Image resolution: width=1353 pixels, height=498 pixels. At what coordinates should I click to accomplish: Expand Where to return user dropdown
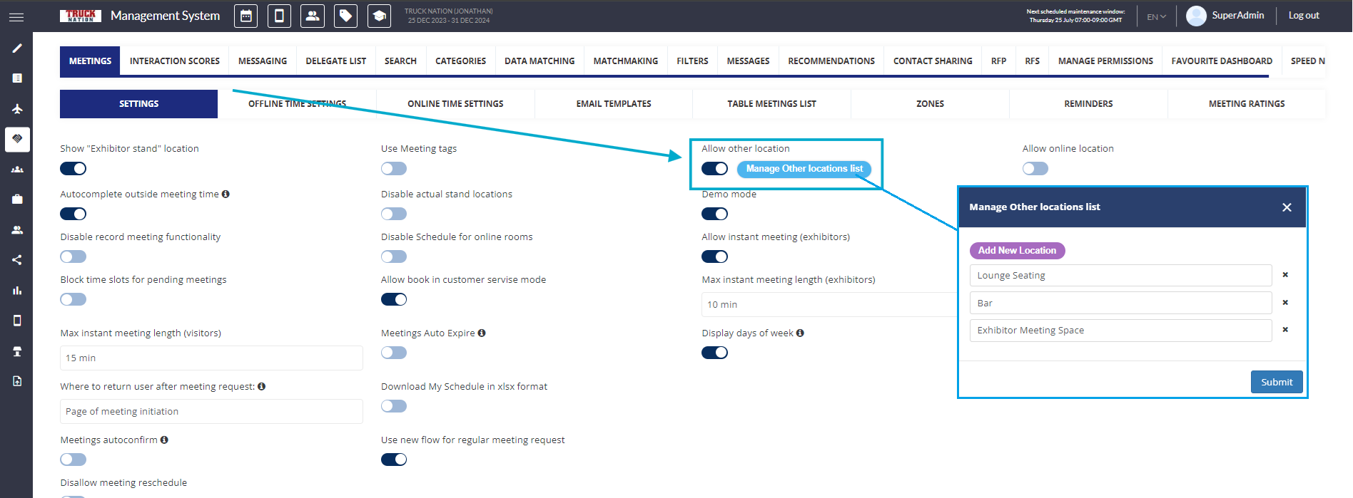point(211,412)
